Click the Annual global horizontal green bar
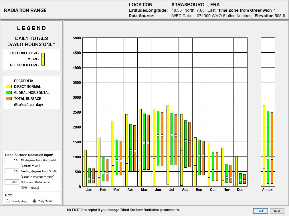 [x=268, y=147]
